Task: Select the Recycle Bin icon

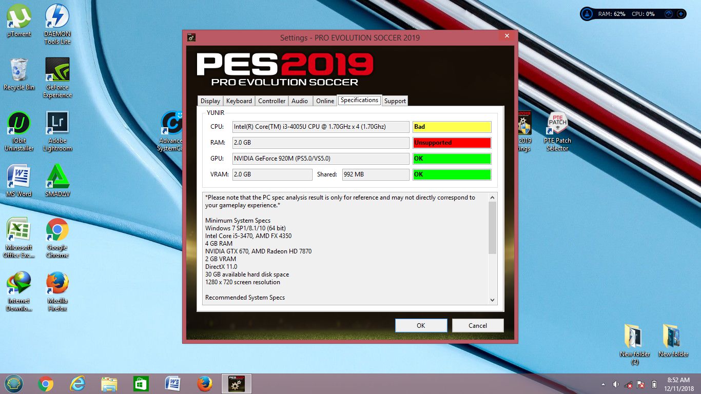Action: click(x=19, y=74)
